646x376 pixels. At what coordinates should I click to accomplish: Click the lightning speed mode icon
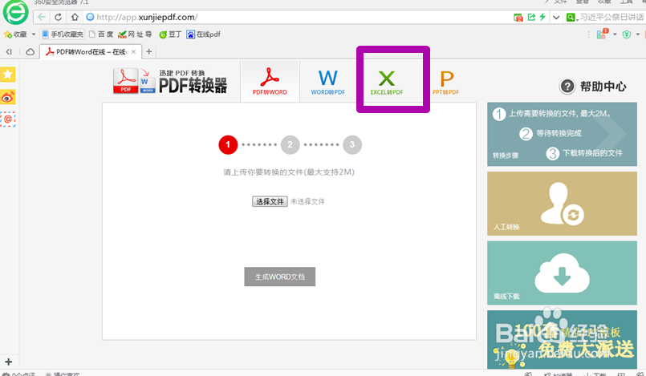pyautogui.click(x=542, y=17)
